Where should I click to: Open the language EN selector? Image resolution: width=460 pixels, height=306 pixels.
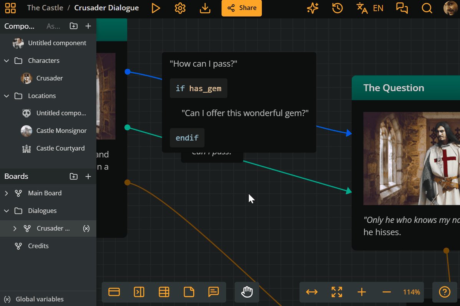tap(370, 8)
